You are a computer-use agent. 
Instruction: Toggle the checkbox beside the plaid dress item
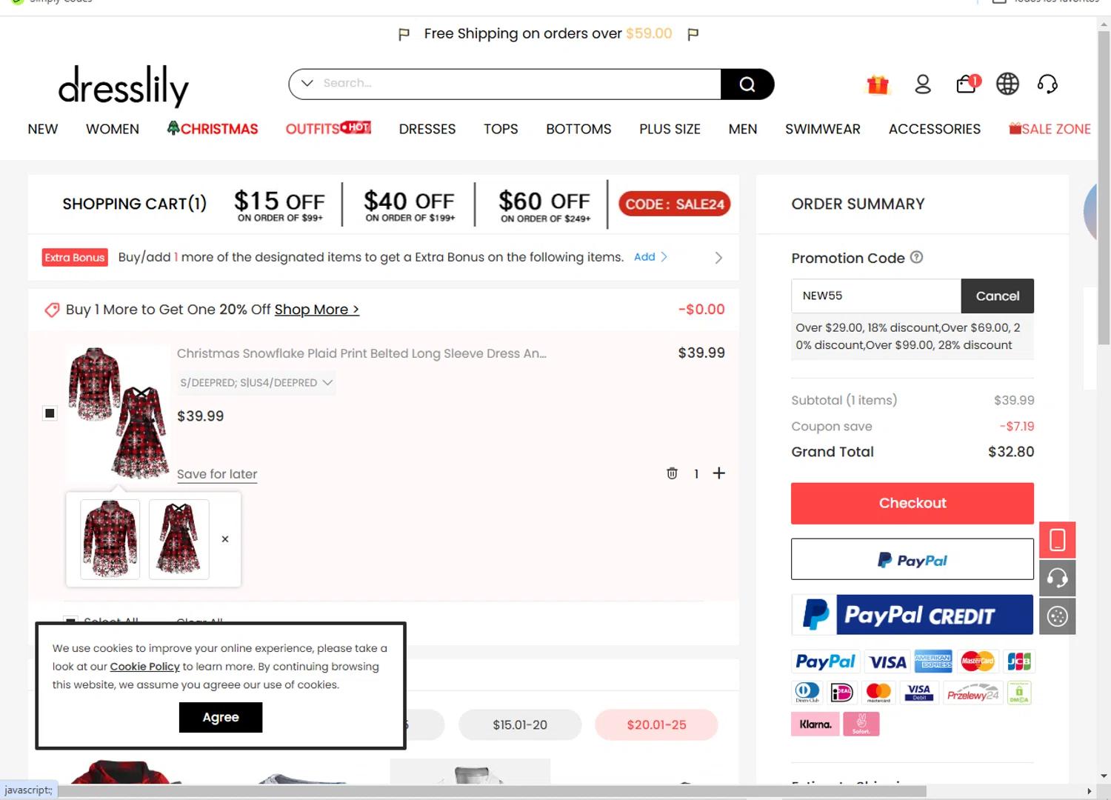coord(50,413)
